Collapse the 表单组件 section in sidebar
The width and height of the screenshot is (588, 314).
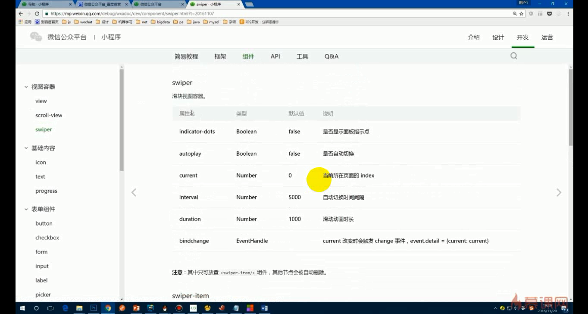pyautogui.click(x=26, y=209)
